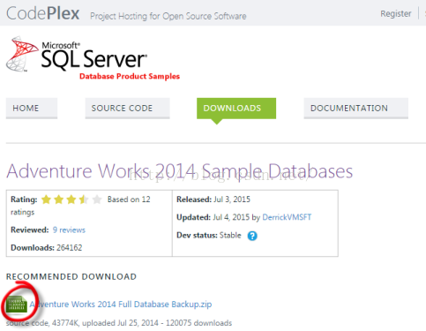Click the Register link
This screenshot has width=426, height=331.
pos(396,13)
